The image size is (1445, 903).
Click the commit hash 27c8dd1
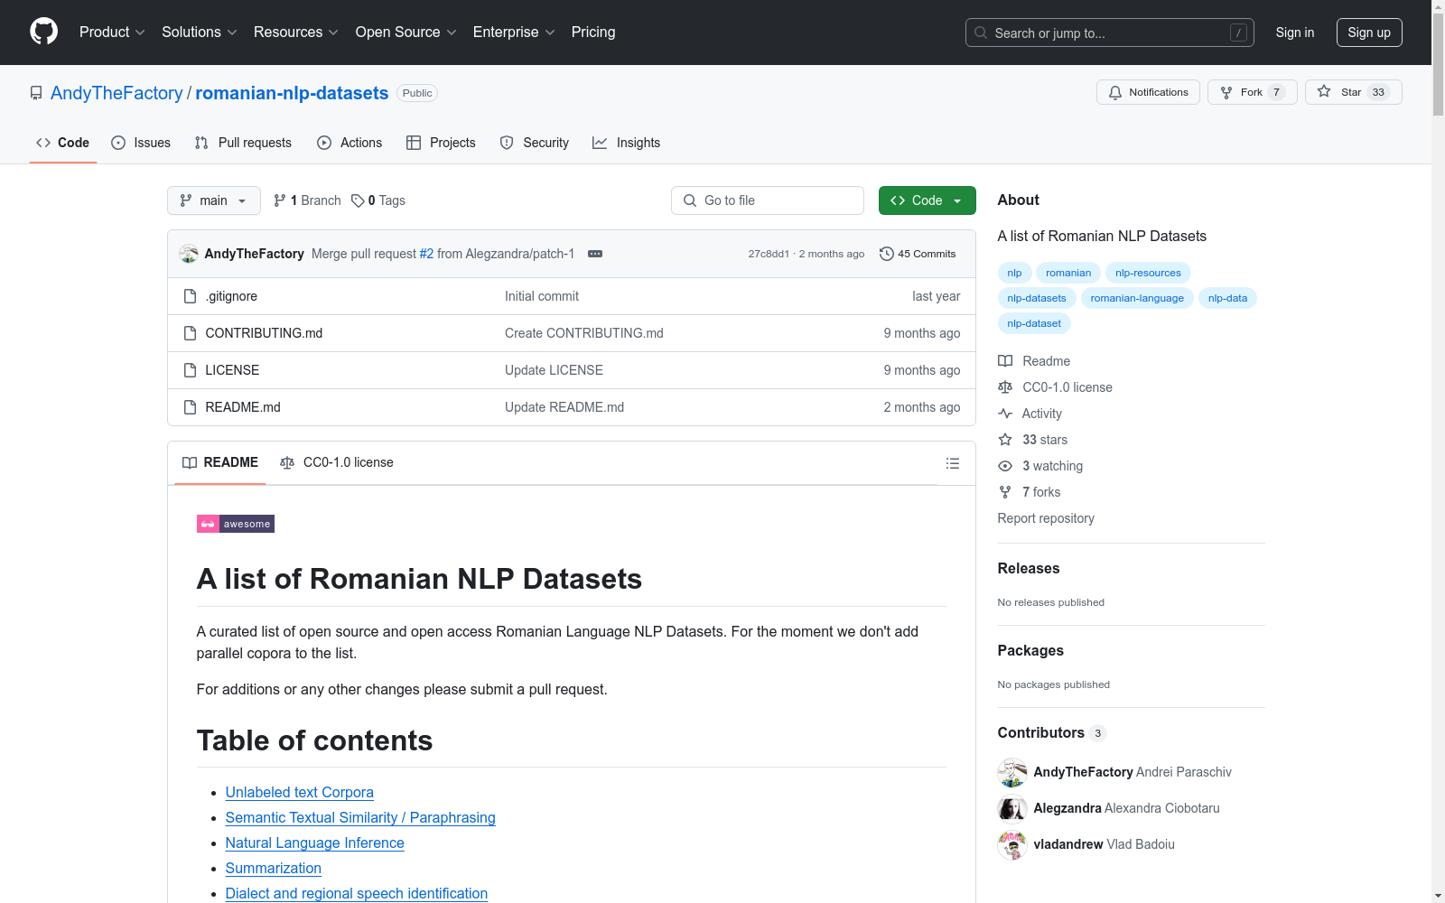click(x=769, y=254)
